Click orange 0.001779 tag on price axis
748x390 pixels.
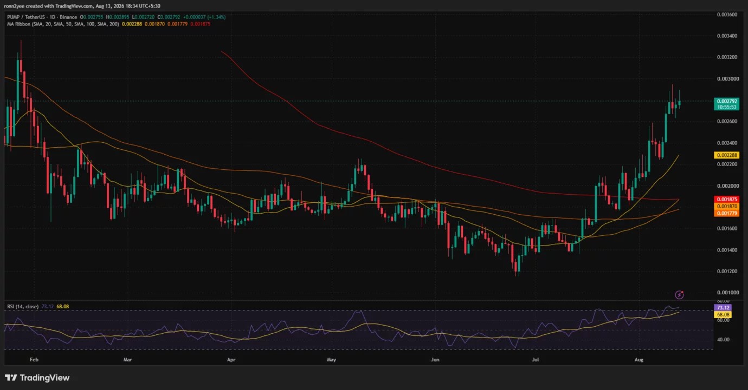(x=726, y=213)
